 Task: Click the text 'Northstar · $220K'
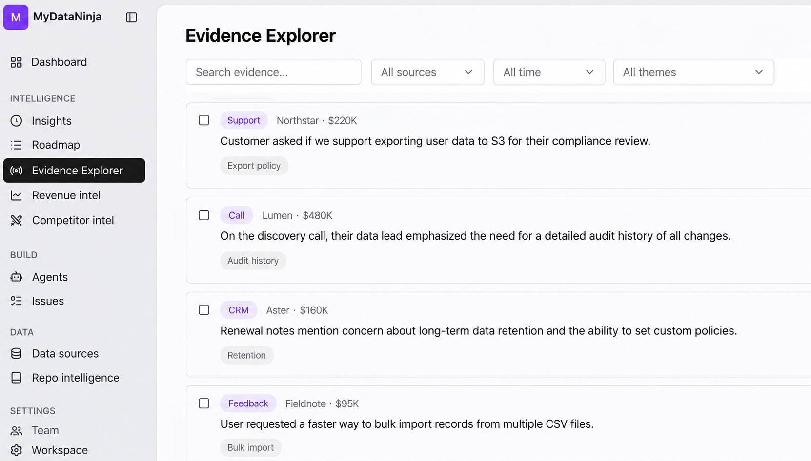pos(317,120)
